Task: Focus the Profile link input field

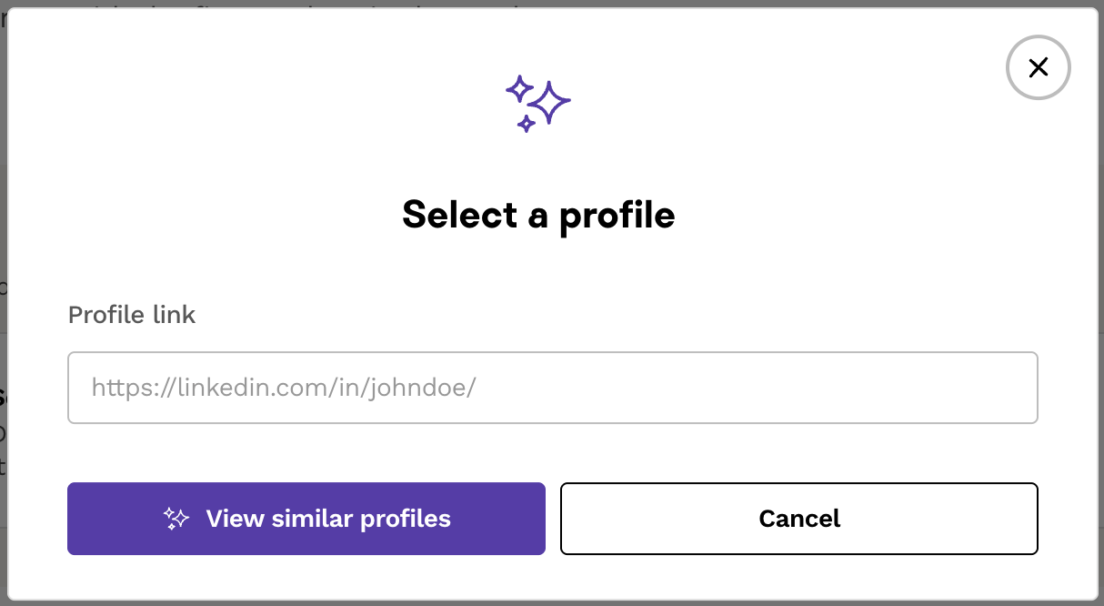Action: pos(553,388)
